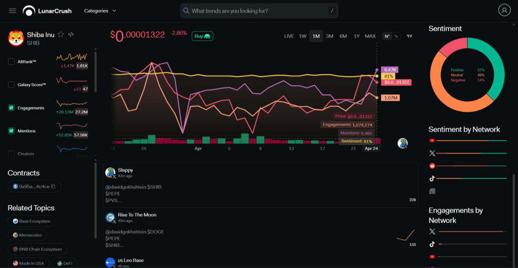The width and height of the screenshot is (518, 268).
Task: Open the hamburger navigation menu
Action: (13, 11)
